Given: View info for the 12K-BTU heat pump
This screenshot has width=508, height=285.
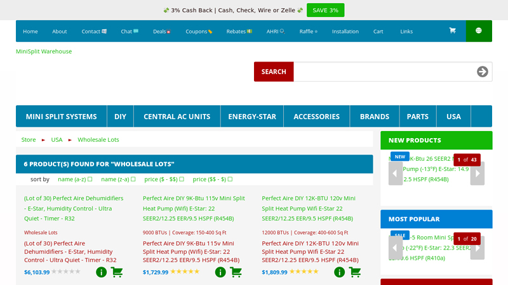Looking at the screenshot, I should point(339,272).
